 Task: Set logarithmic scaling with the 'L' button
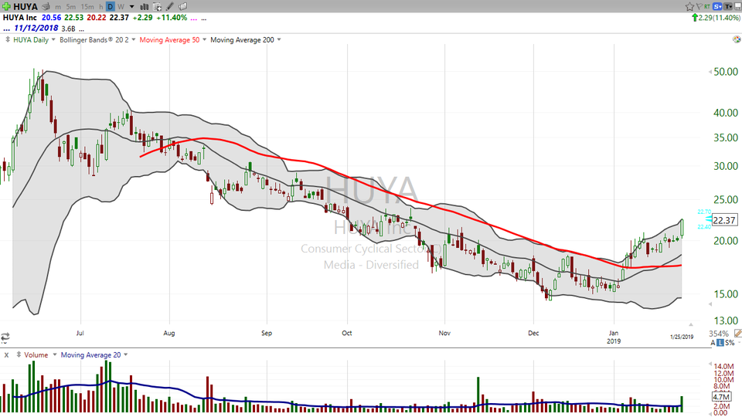pos(720,342)
